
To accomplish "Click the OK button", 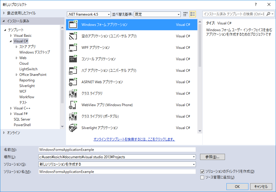I will pos(237,186).
